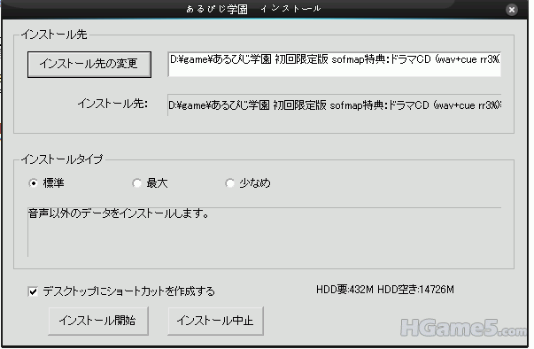Click the read-only インストール先 path display
The height and width of the screenshot is (349, 534).
pos(334,105)
